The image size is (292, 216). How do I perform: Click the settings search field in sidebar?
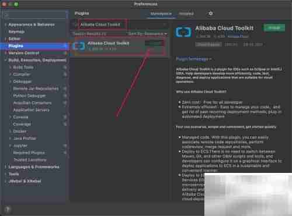click(x=35, y=15)
